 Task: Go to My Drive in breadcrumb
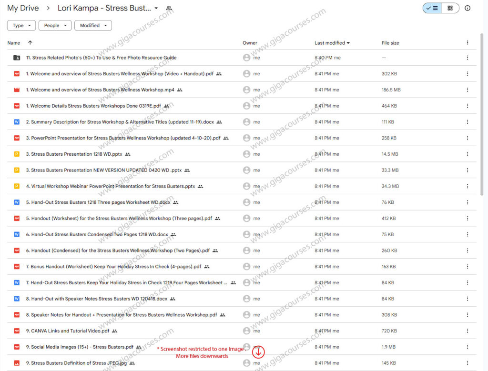[23, 8]
